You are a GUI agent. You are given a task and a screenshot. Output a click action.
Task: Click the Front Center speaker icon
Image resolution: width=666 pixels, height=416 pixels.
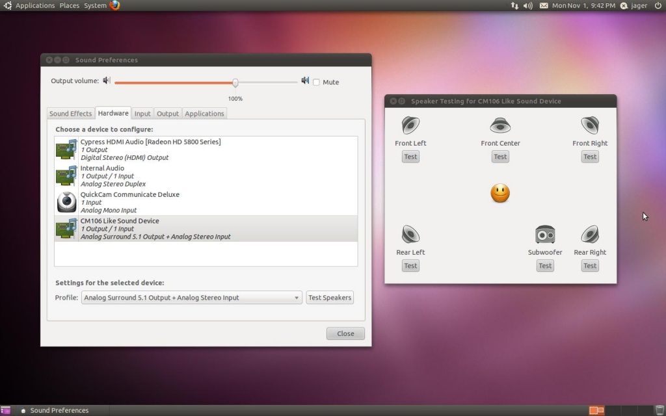click(500, 125)
